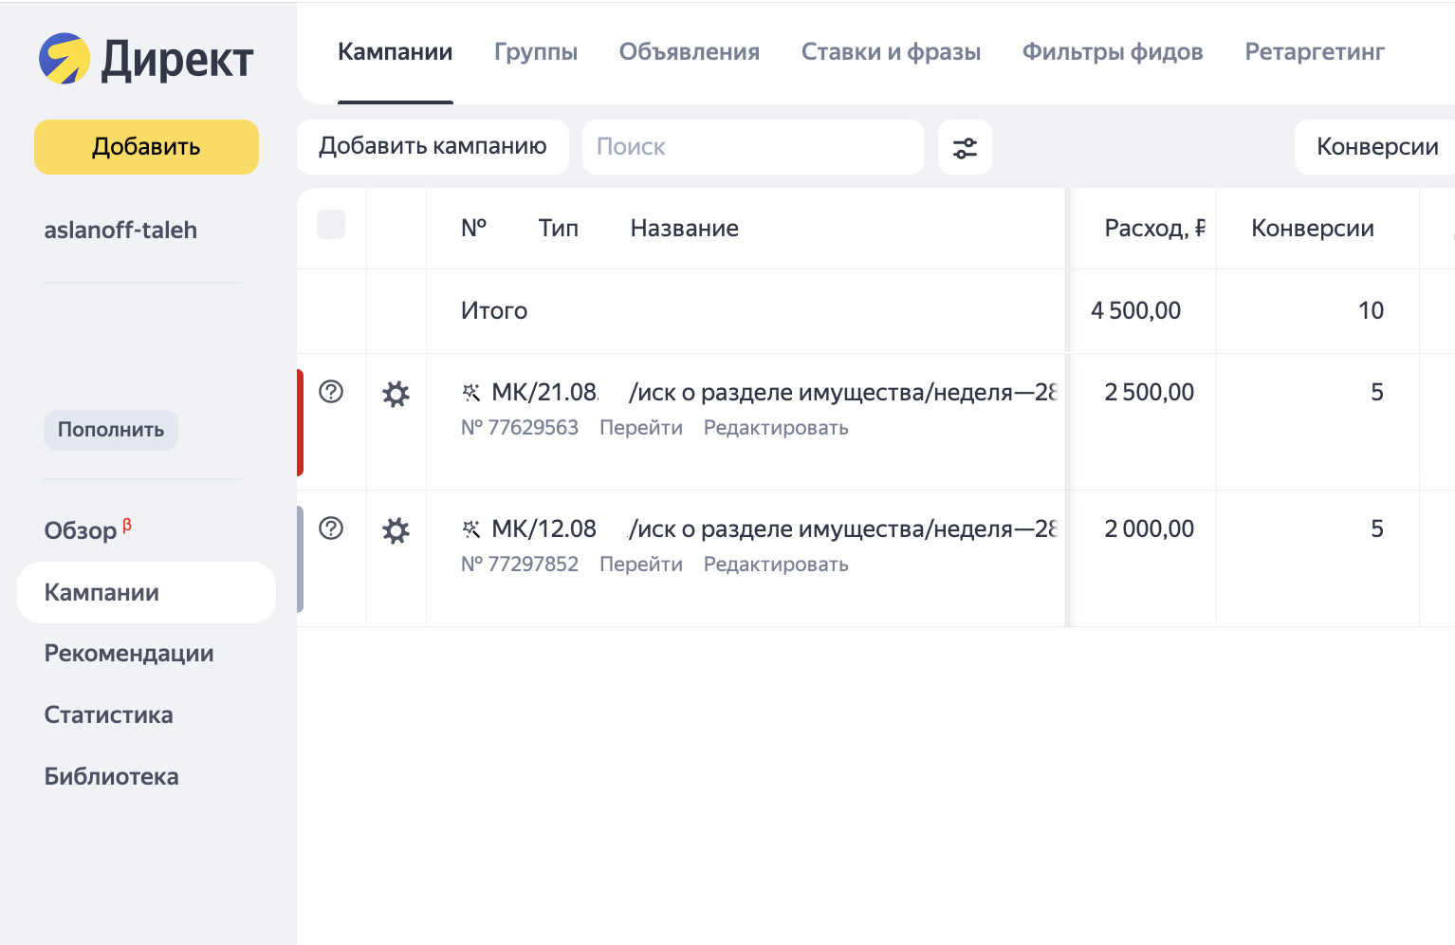The image size is (1455, 945).
Task: Click the Yandex Direct logo
Action: click(146, 59)
